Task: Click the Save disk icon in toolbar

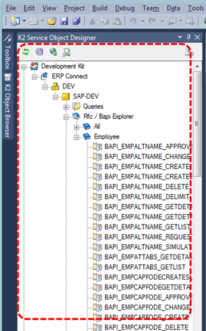Action: (x=64, y=21)
